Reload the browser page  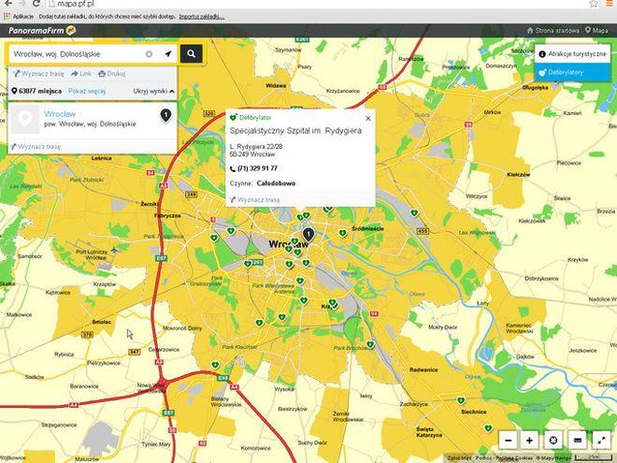point(36,4)
